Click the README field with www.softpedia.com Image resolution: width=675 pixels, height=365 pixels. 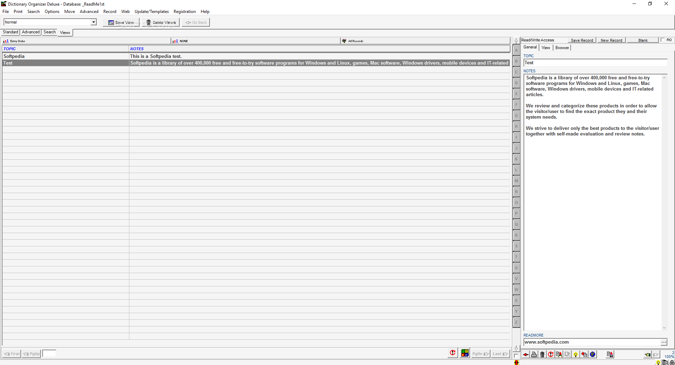click(592, 342)
